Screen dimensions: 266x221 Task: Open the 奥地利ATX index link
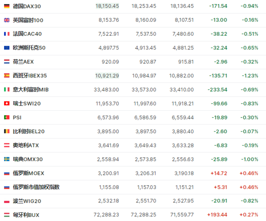pos(26,145)
